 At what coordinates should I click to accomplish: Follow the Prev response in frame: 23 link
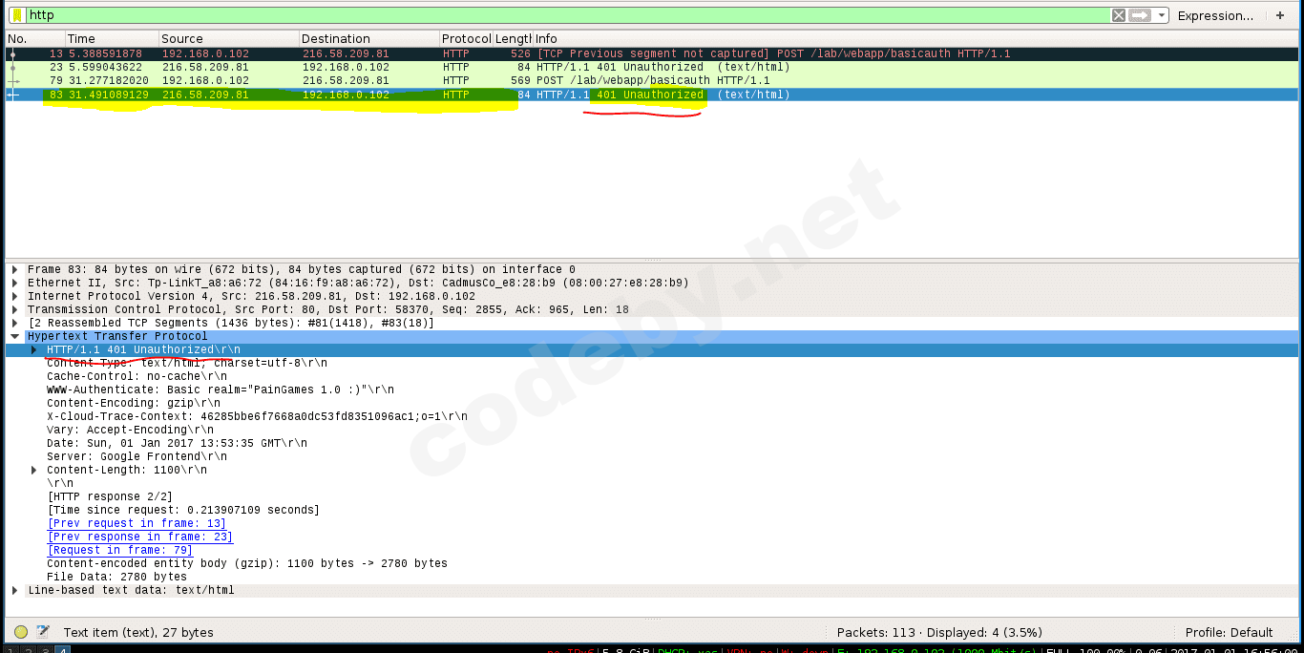139,537
